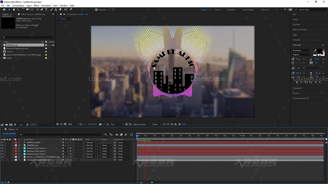Click the black fill color swatch
The width and height of the screenshot is (328, 184).
(x=320, y=51)
